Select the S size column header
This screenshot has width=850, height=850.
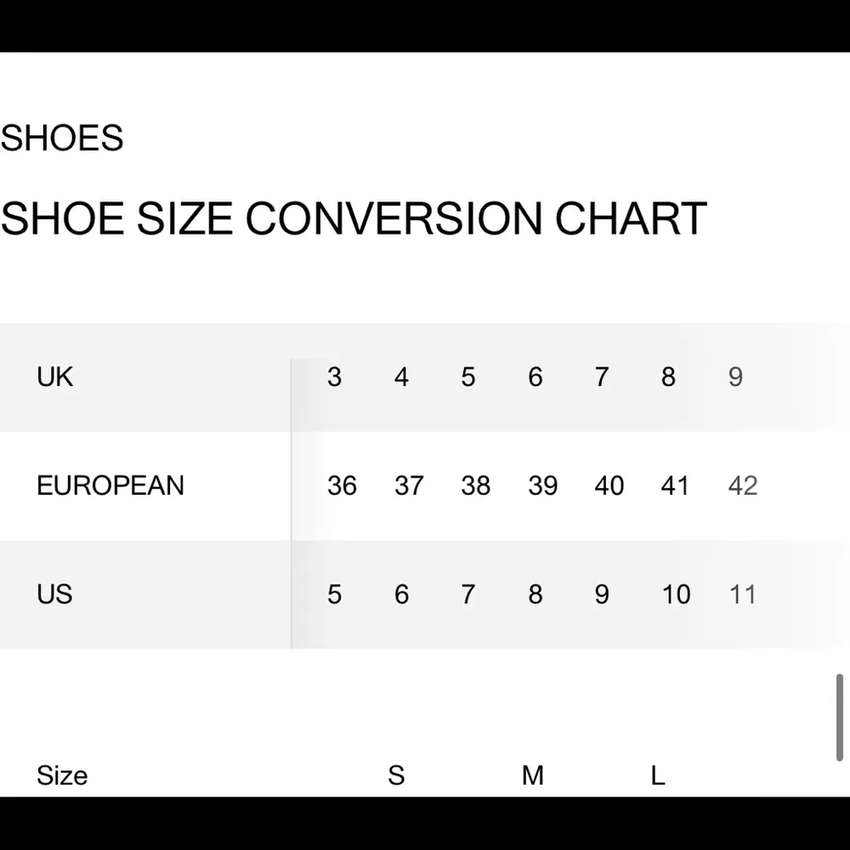[396, 775]
